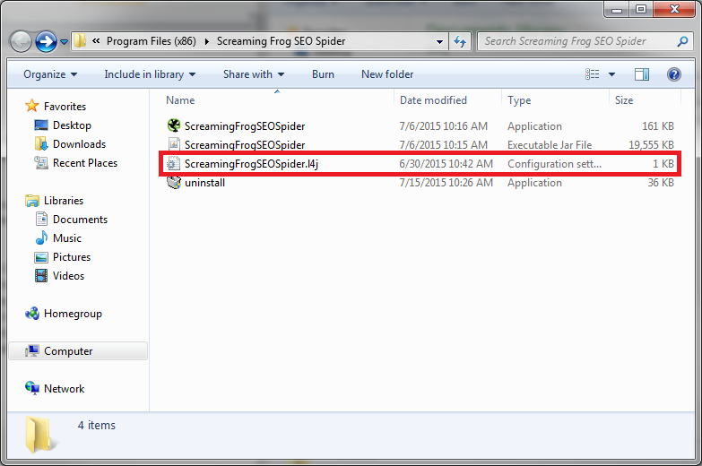Open the More view options dropdown arrow
This screenshot has width=702, height=466.
[611, 74]
